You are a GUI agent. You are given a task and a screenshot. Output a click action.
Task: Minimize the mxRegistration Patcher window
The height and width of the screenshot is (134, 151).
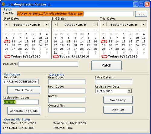(136, 4)
